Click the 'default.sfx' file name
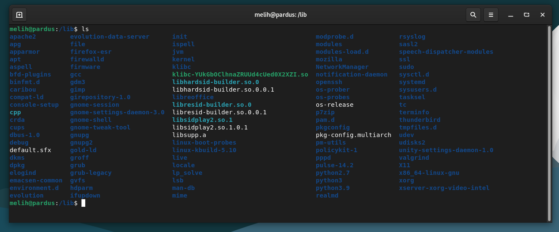Viewport: 559px width, 232px height. [30, 150]
